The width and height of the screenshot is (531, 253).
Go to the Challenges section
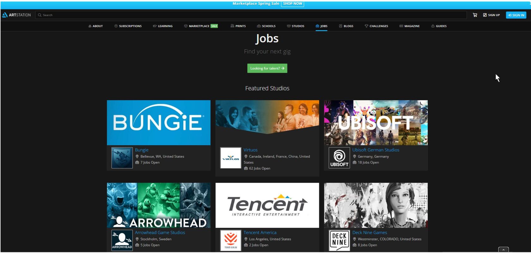[x=376, y=26]
